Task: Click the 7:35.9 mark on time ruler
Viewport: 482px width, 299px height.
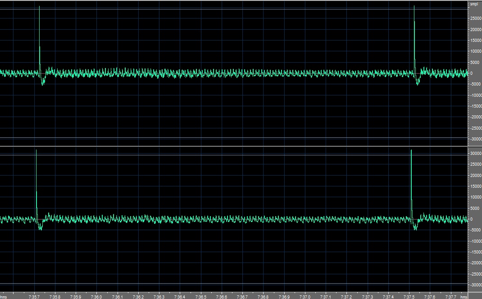Action: [76, 297]
